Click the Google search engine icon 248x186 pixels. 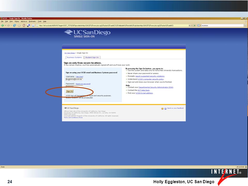198,26
